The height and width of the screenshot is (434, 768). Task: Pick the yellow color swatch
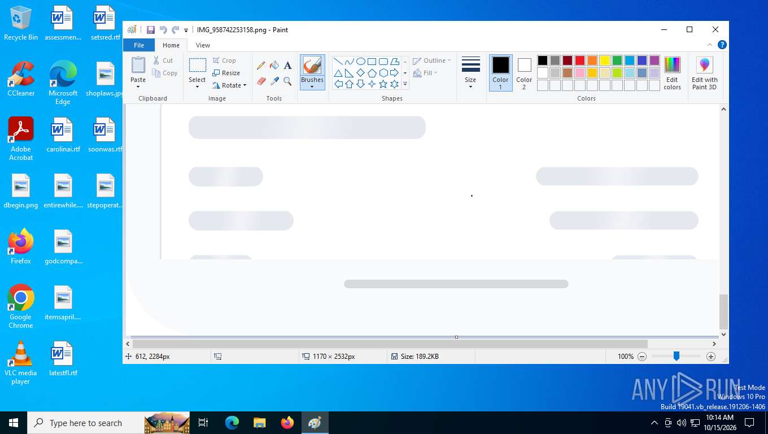tap(605, 60)
